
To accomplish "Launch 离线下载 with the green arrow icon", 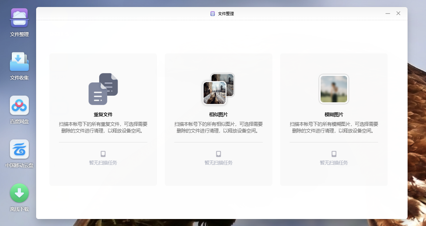I will [x=19, y=193].
